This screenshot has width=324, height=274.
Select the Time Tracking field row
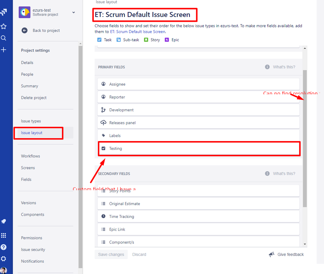coord(198,216)
